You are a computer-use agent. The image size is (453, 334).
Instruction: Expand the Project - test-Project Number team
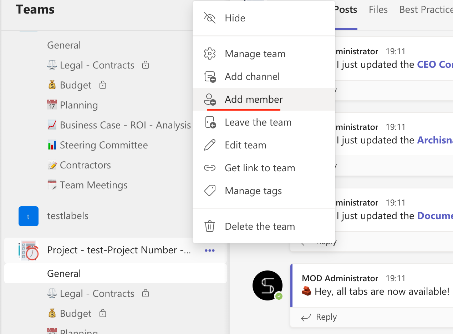pyautogui.click(x=119, y=250)
